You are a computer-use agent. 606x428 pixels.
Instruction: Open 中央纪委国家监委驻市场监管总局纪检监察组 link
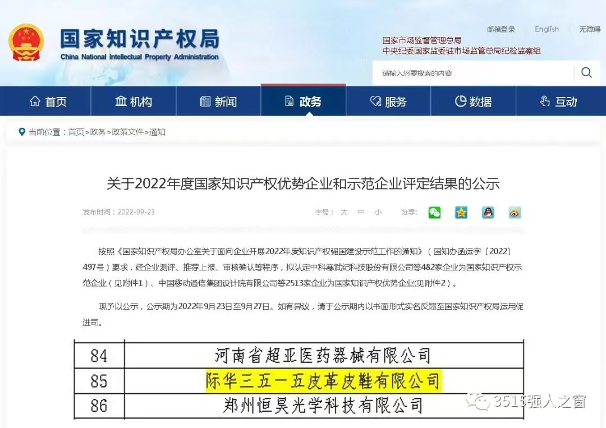point(461,50)
